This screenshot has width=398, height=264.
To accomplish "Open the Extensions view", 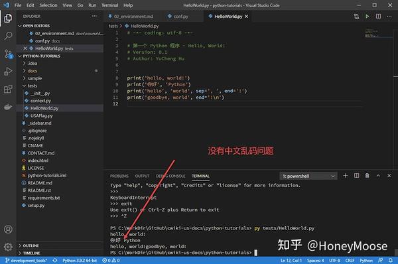I will click(x=8, y=89).
